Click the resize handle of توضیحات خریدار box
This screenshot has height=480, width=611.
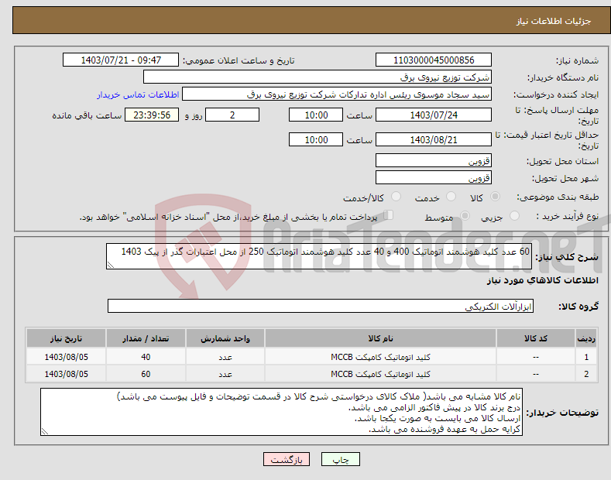click(45, 431)
